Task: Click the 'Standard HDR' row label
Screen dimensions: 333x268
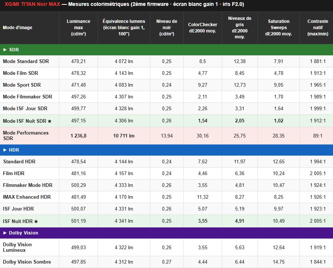Action: (19, 162)
